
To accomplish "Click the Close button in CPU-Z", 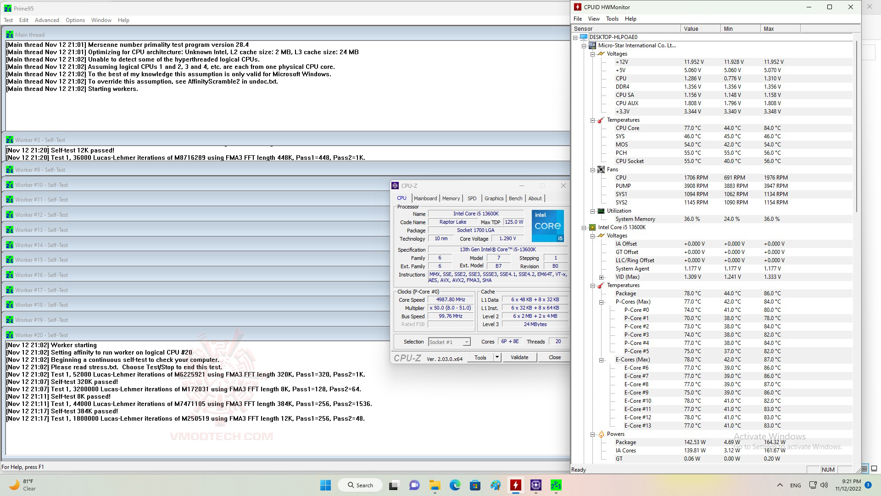I will point(554,357).
